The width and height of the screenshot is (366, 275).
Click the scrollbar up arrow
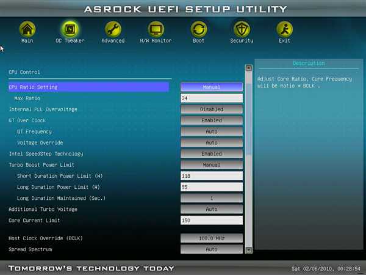249,68
